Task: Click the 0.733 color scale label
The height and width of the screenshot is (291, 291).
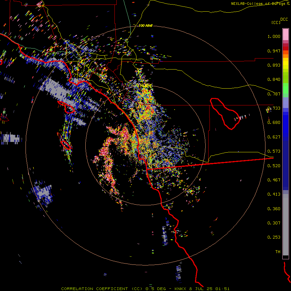Action: [274, 108]
